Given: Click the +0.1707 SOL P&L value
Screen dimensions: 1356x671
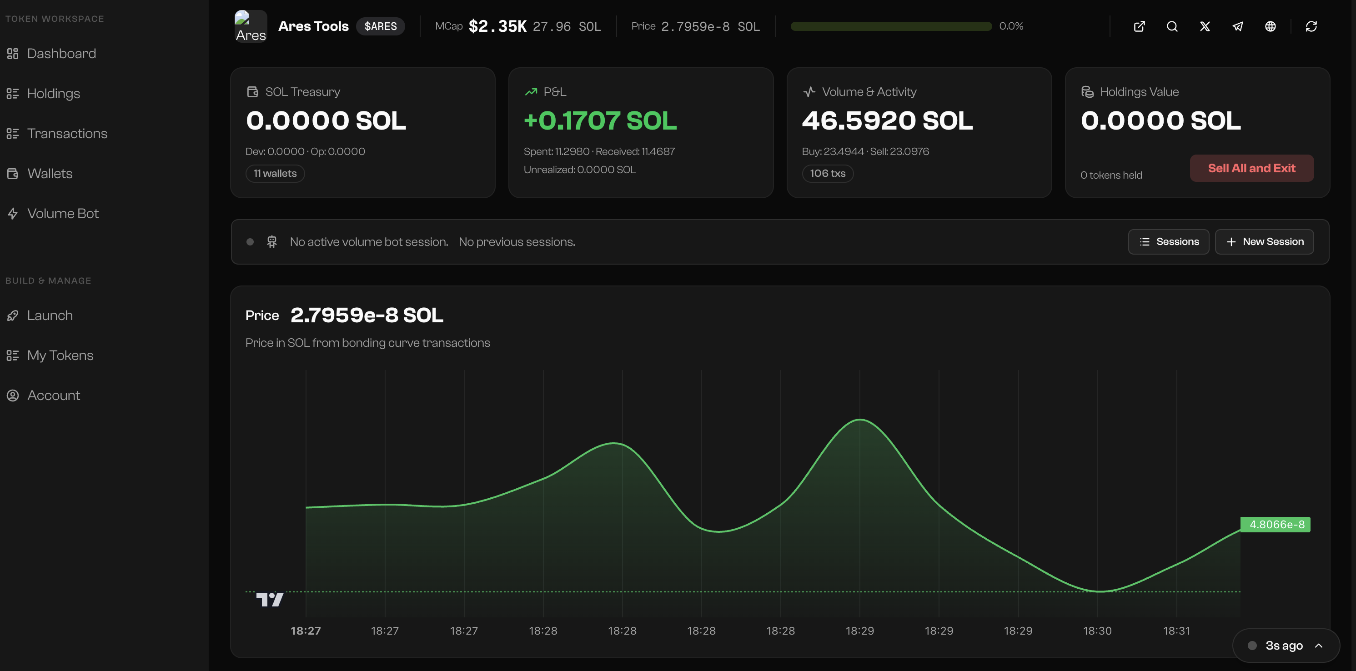Looking at the screenshot, I should (600, 121).
